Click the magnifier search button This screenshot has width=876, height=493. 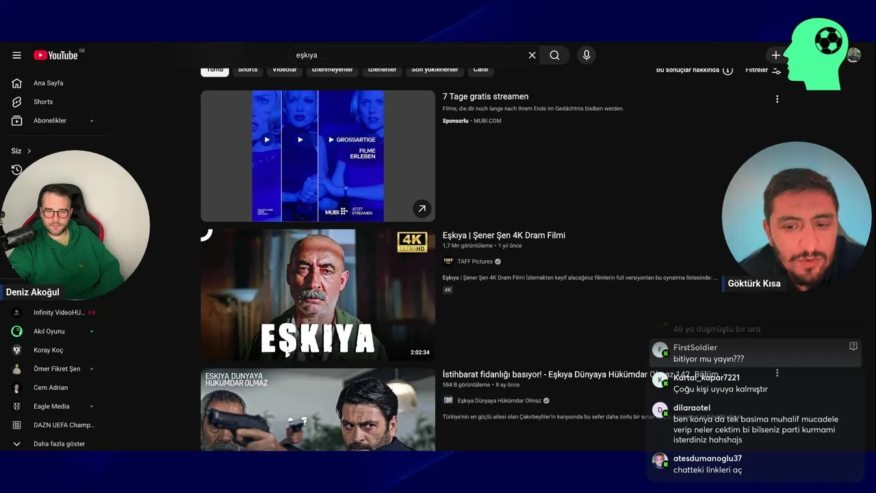coord(554,55)
